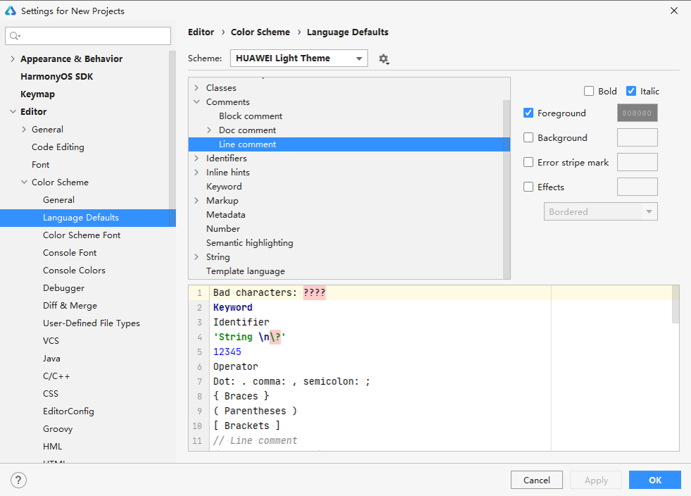Open VCS color settings
Image resolution: width=691 pixels, height=496 pixels.
pyautogui.click(x=51, y=341)
